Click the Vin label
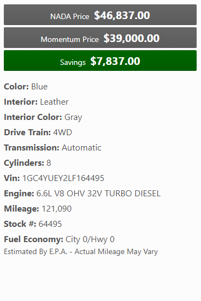The height and width of the screenshot is (301, 201). pos(11,178)
